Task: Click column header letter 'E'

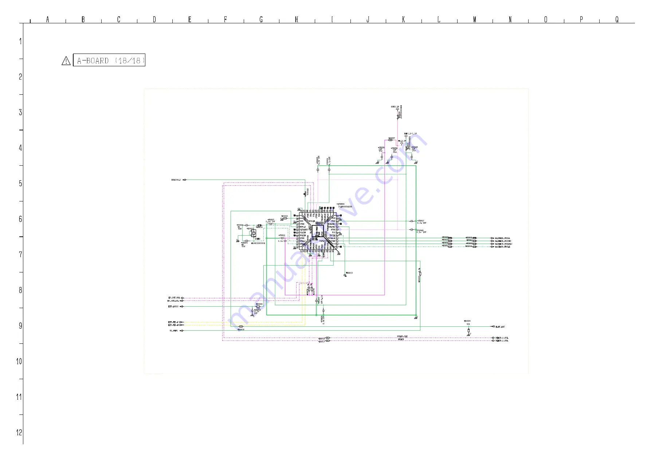Action: tap(190, 19)
